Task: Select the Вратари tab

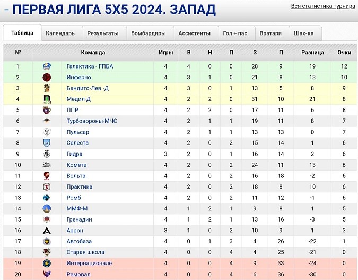Action: (270, 33)
